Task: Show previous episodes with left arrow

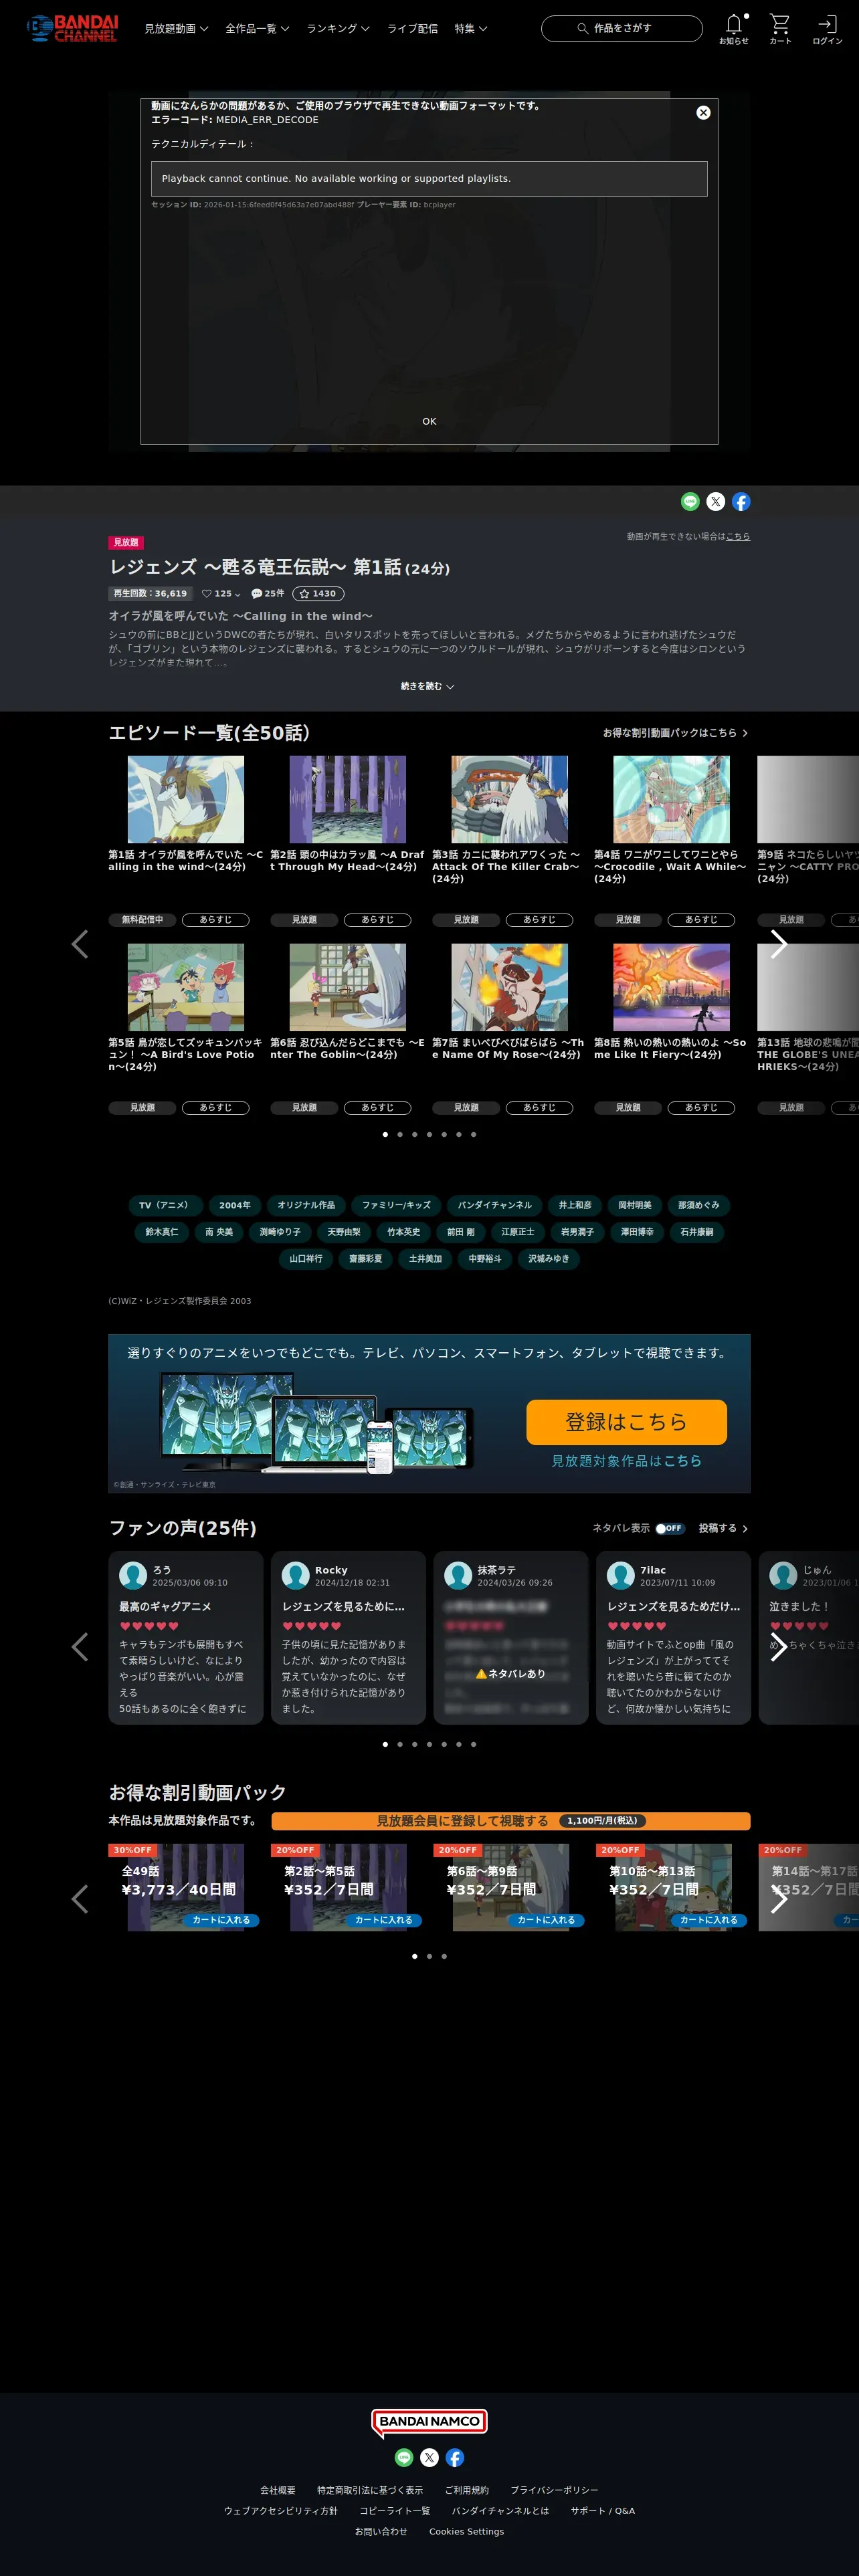Action: pos(80,944)
